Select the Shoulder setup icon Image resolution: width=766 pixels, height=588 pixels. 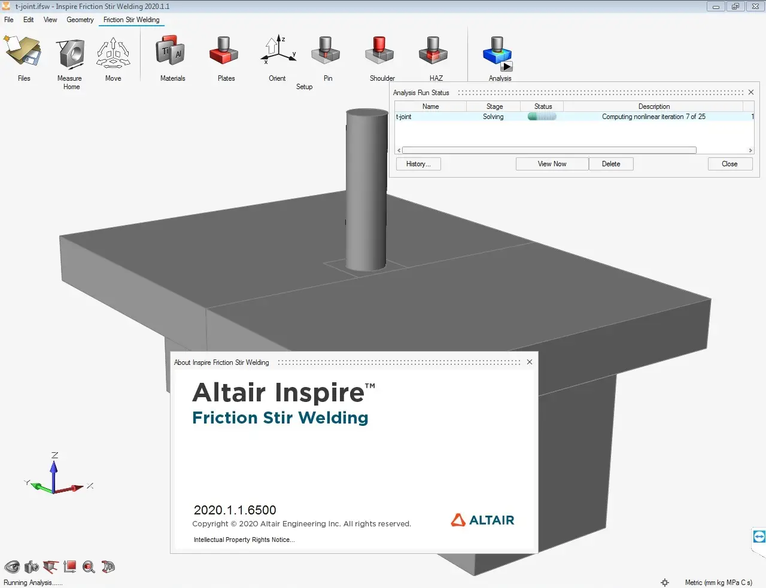point(379,51)
